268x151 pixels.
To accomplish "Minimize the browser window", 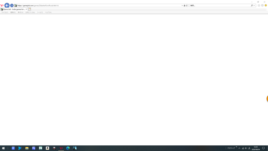I will click(252, 2).
